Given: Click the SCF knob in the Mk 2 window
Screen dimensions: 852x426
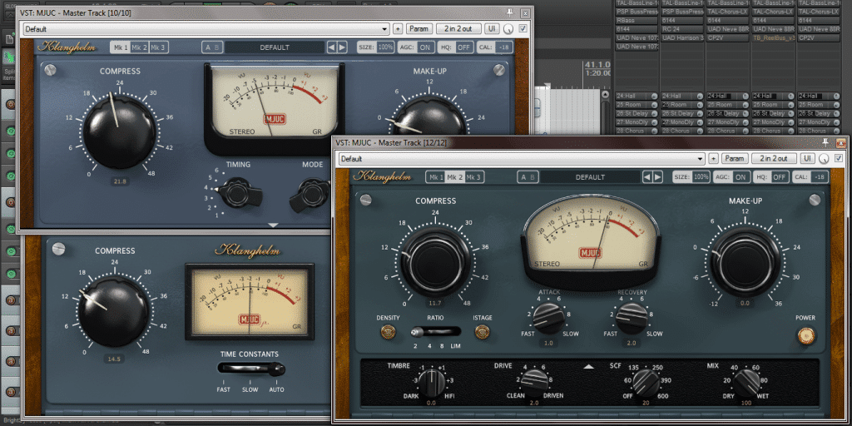Looking at the screenshot, I should [645, 383].
